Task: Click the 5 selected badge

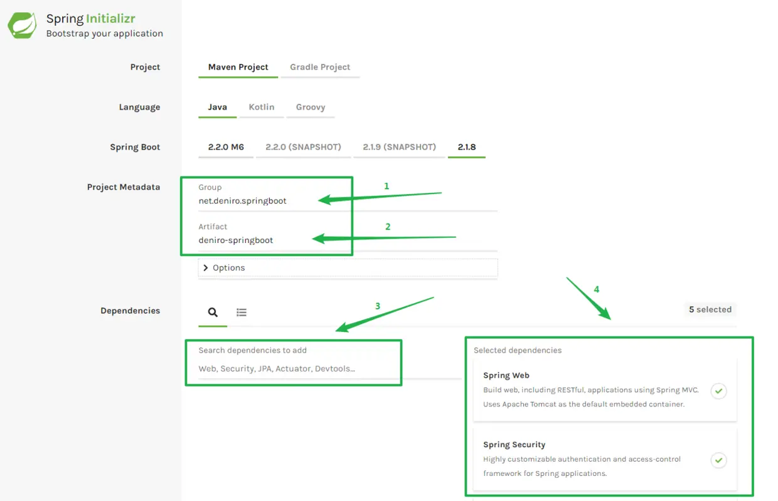Action: [x=710, y=309]
